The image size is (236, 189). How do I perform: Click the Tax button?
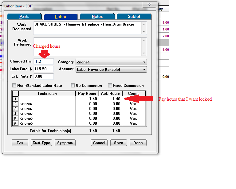pos(20,143)
